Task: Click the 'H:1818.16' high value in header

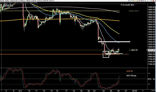Action: 22,1
